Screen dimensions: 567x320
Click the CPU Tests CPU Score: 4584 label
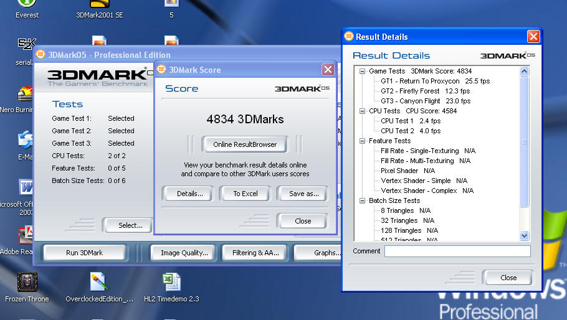412,111
